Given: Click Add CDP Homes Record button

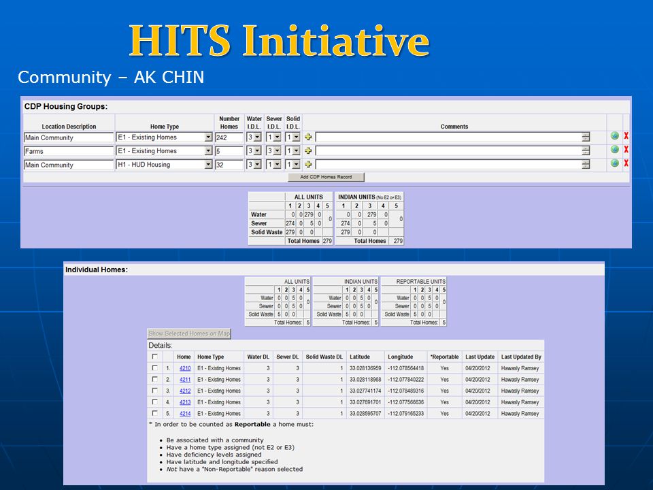Looking at the screenshot, I should click(326, 177).
